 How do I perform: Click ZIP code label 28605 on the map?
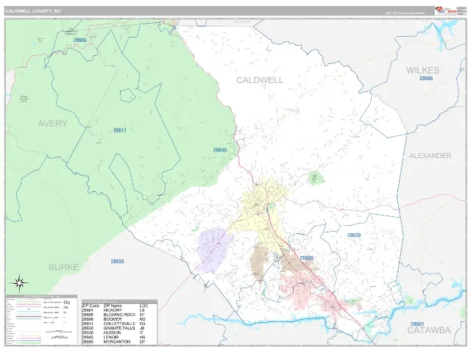(79, 40)
